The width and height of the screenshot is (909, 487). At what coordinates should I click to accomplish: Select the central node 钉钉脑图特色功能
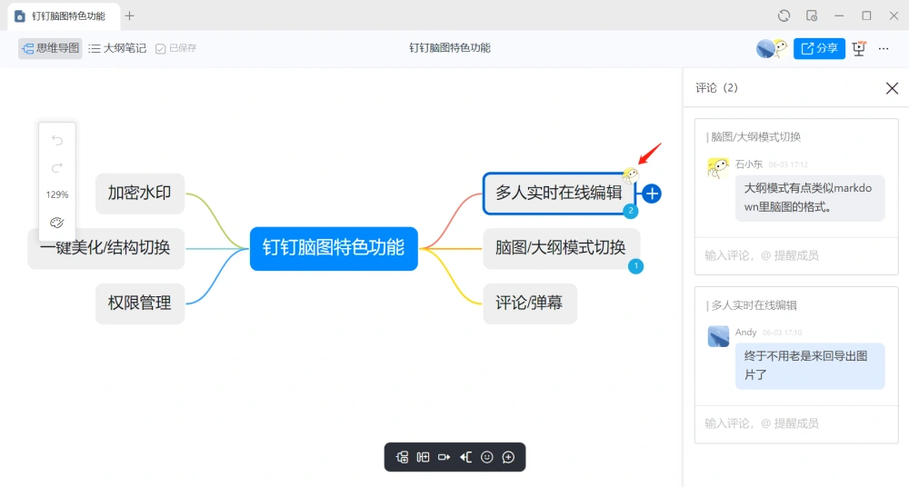click(334, 248)
